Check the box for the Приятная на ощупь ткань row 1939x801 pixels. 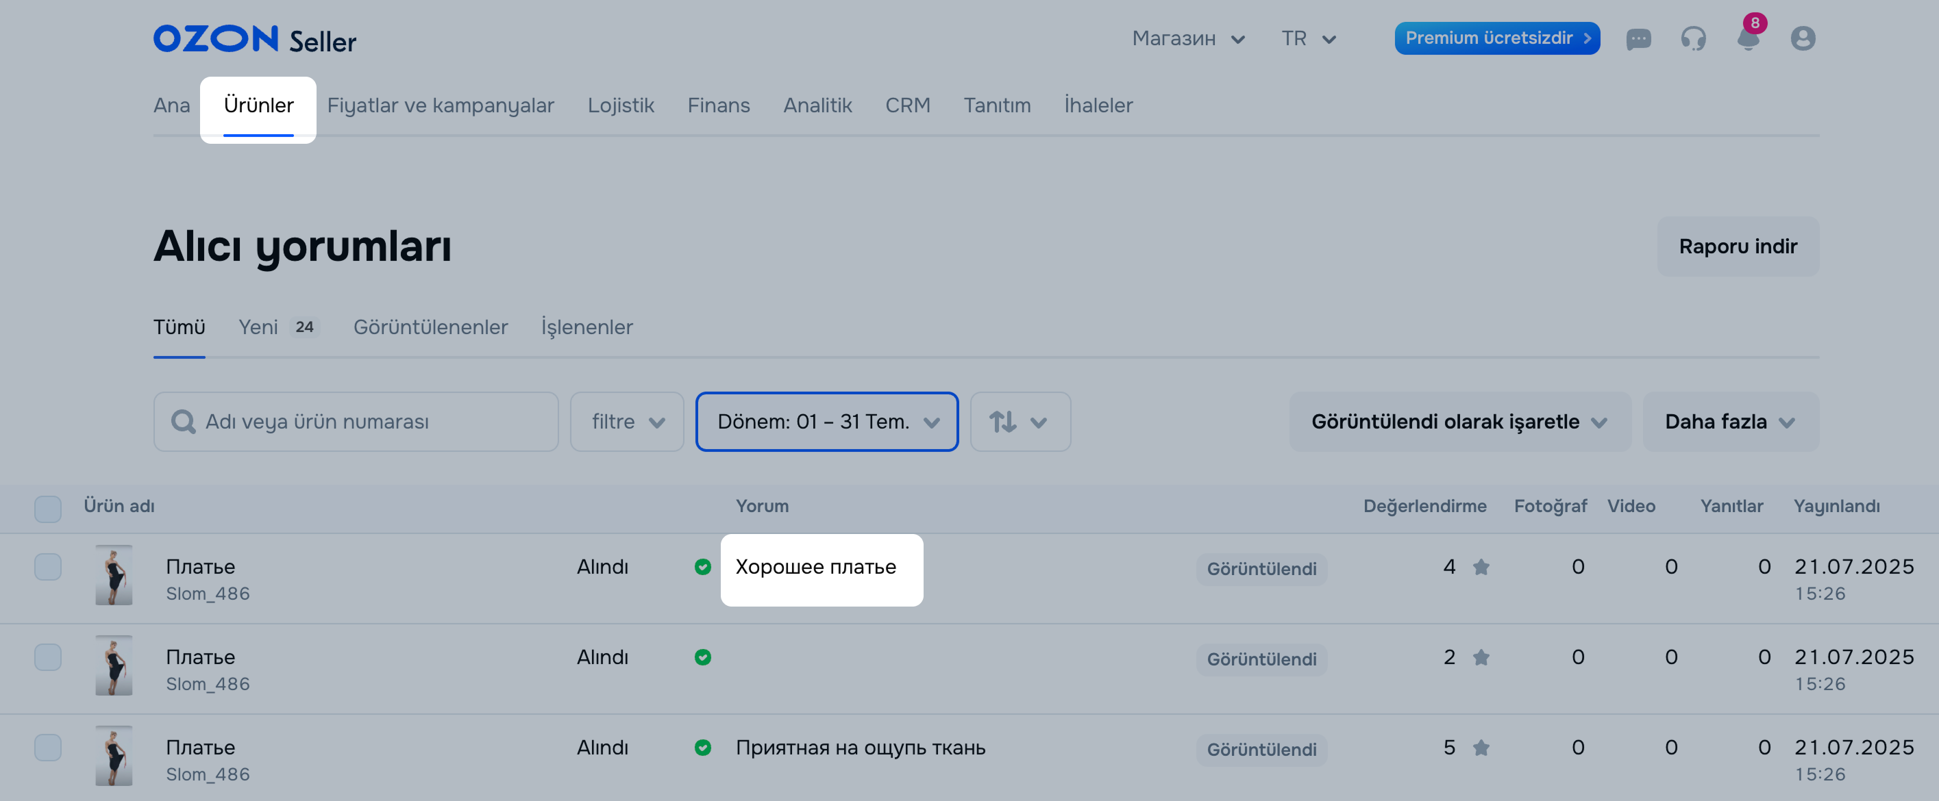pos(47,747)
